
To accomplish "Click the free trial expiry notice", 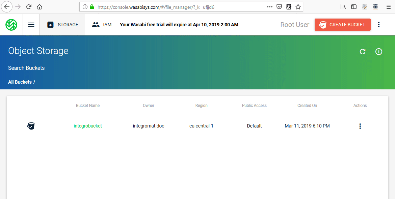I will [179, 25].
